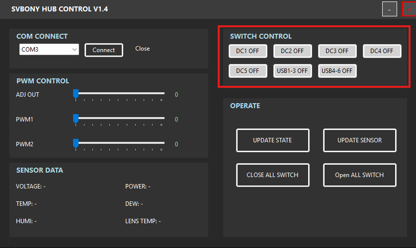Click the LENS TEMP reading text

pos(143,221)
